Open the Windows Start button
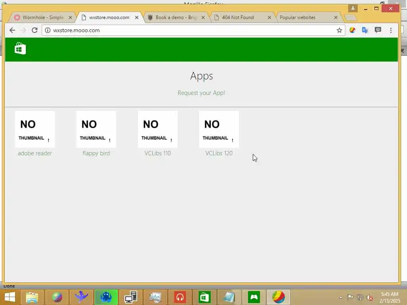 point(10,297)
